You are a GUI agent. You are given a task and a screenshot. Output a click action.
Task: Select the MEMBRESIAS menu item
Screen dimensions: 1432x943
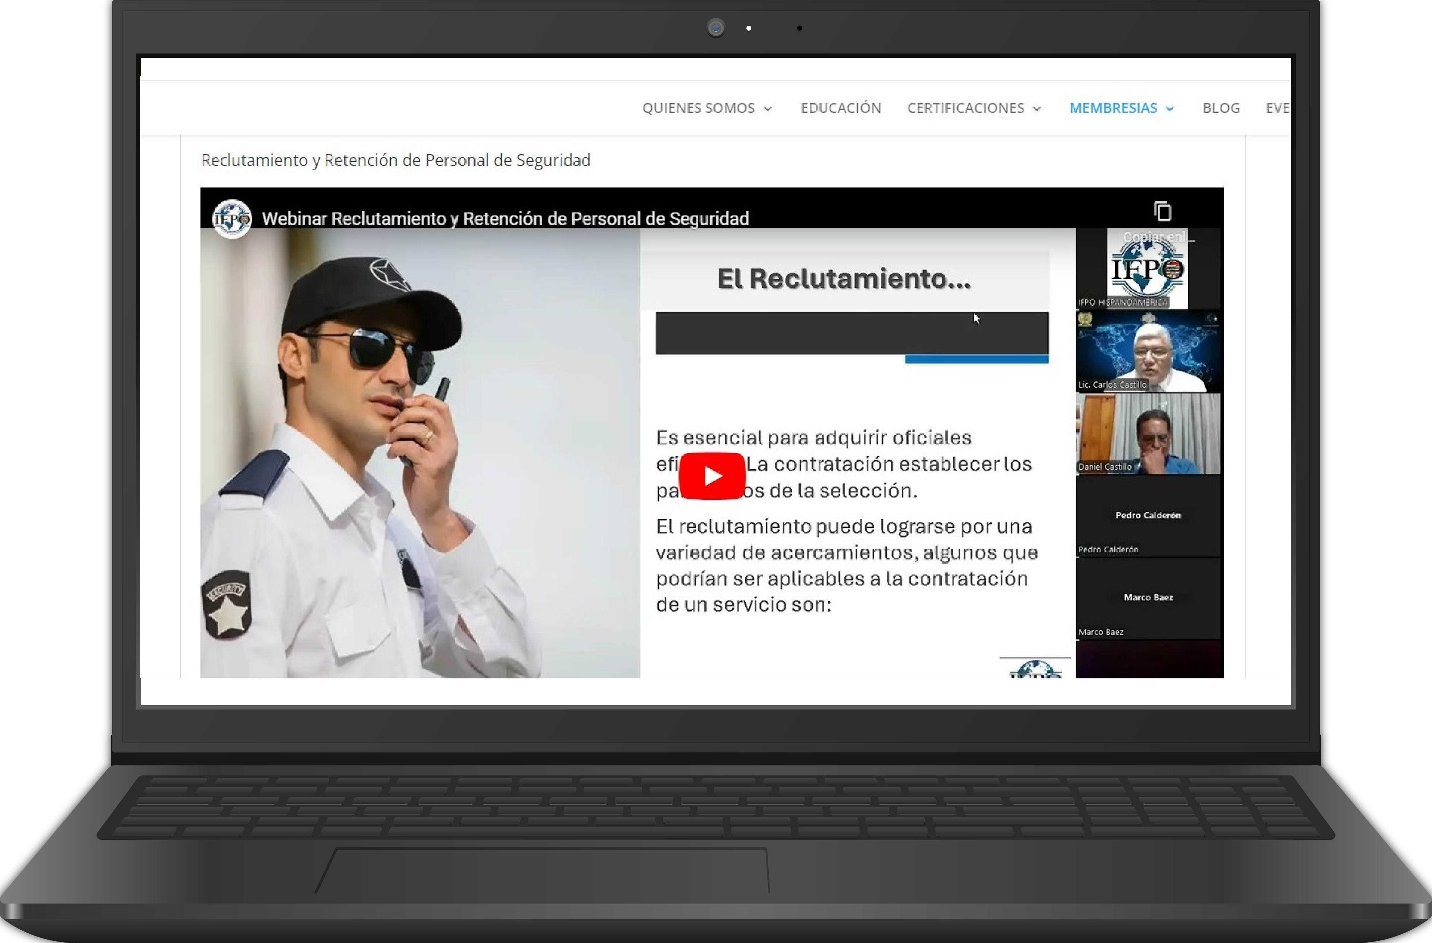(x=1113, y=108)
